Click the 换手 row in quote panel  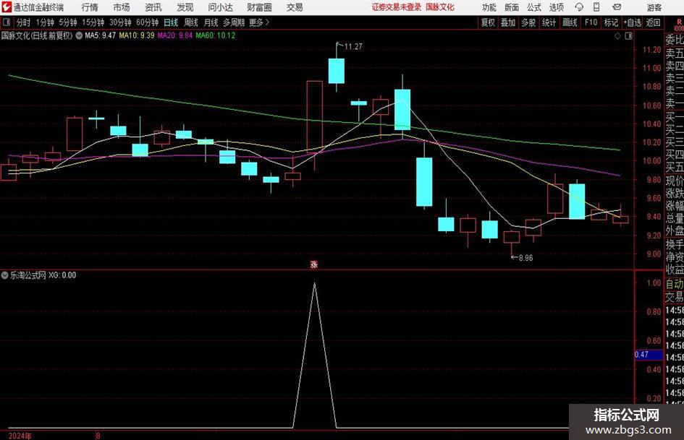(675, 244)
